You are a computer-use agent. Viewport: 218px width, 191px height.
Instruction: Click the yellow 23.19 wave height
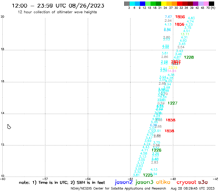(x=173, y=68)
